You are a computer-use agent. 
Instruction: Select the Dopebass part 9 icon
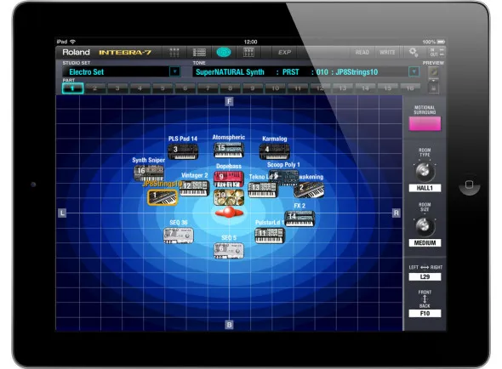(229, 179)
